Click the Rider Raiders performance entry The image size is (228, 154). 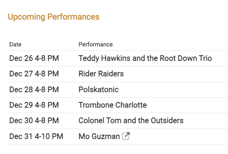point(101,74)
